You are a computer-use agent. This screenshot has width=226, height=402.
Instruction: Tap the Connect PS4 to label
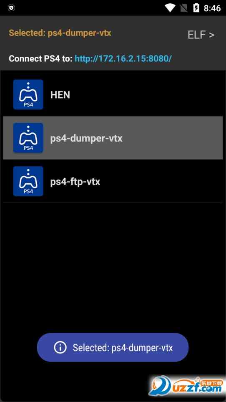41,58
